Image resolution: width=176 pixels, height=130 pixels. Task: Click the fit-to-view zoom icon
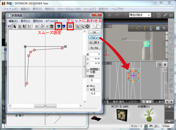pos(87,26)
